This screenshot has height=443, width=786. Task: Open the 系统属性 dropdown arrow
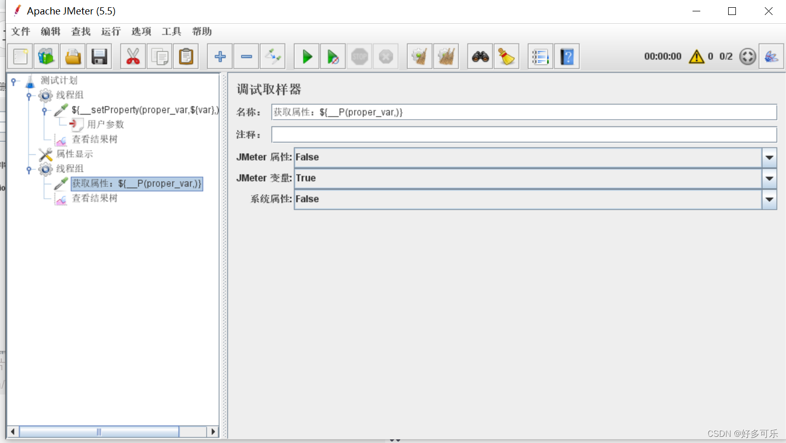click(769, 199)
